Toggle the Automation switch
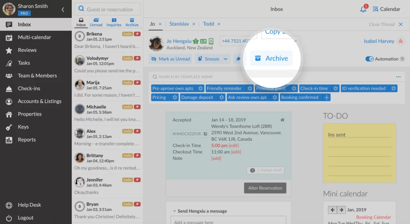 [370, 59]
